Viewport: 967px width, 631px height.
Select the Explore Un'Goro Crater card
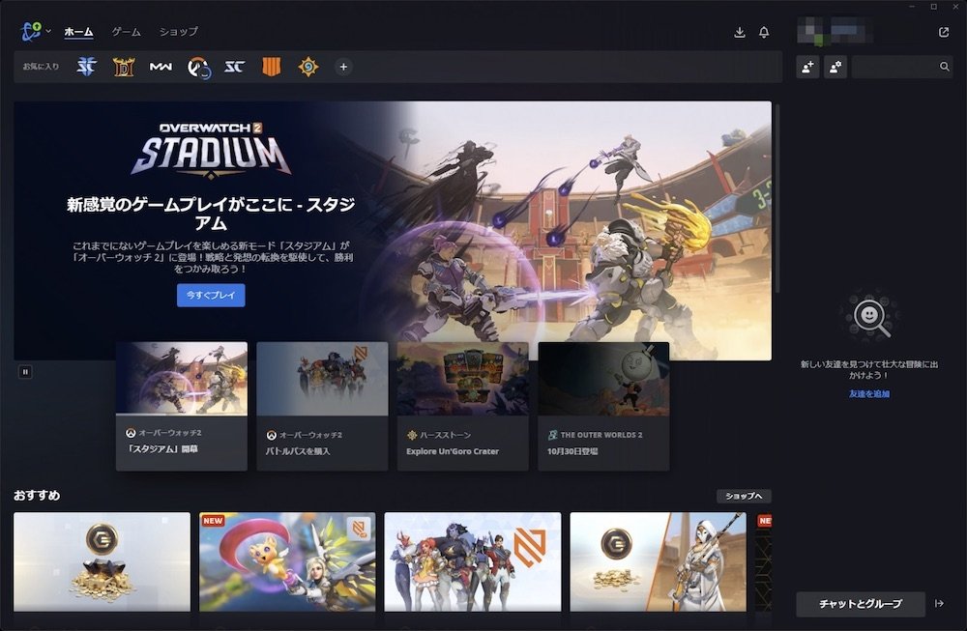pos(462,406)
